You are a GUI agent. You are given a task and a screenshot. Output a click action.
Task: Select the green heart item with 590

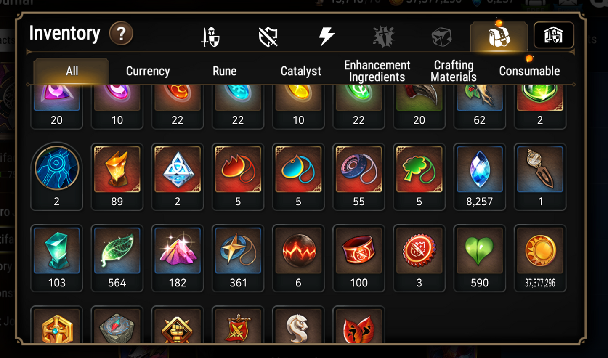click(480, 258)
